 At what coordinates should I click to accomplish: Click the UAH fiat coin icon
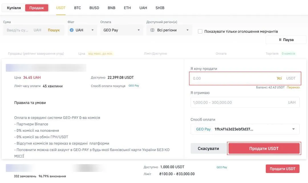coord(72,30)
